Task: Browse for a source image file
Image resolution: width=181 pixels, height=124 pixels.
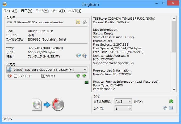Action: [x=78, y=22]
